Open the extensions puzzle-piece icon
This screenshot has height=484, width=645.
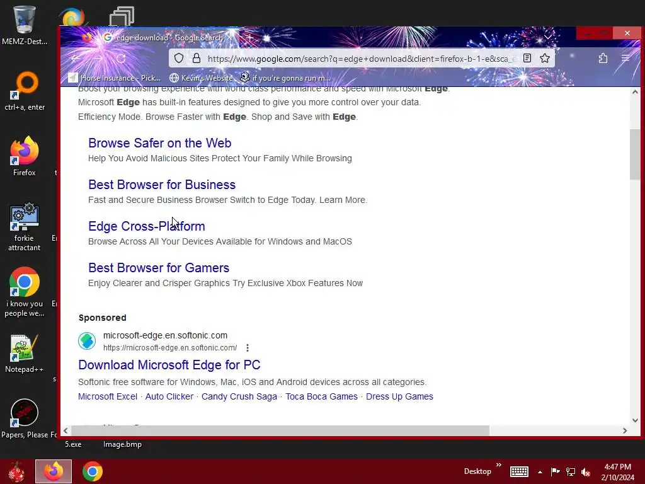coord(603,59)
